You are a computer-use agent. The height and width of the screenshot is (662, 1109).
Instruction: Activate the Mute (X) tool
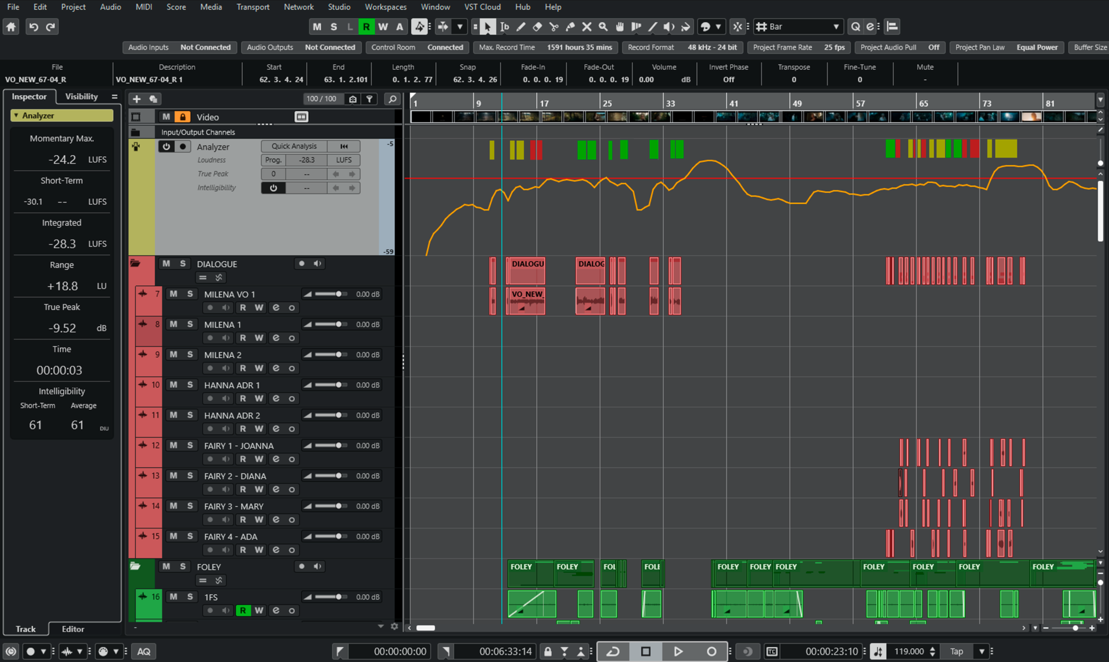[x=586, y=26]
